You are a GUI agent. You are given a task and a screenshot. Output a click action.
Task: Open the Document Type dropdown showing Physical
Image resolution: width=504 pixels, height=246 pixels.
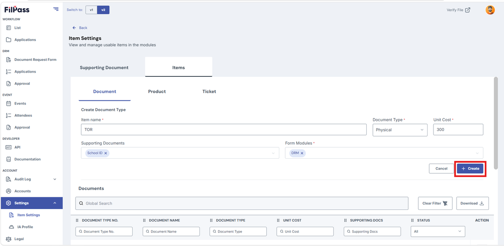tap(400, 130)
